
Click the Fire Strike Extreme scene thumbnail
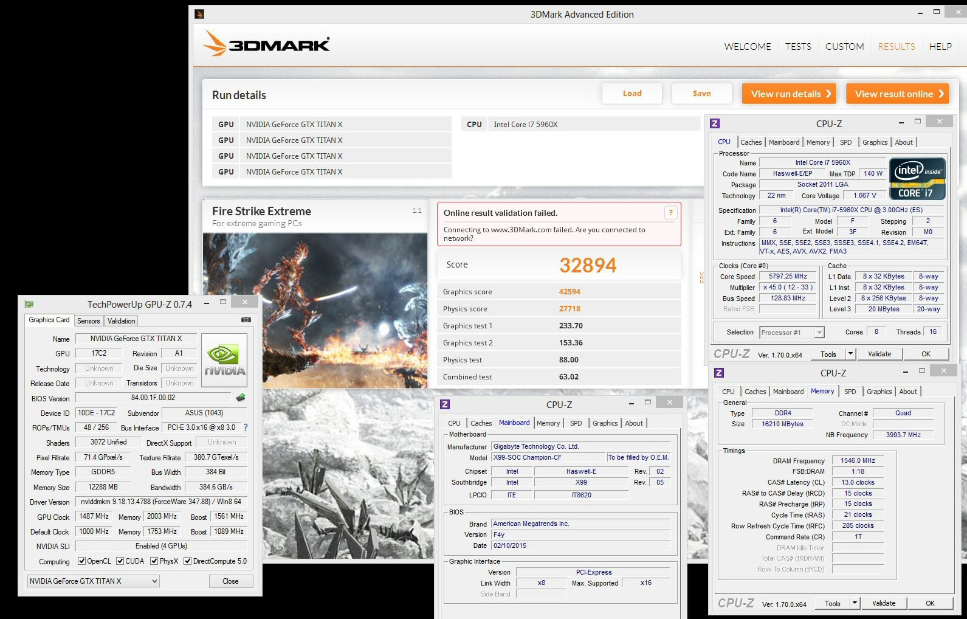click(315, 310)
